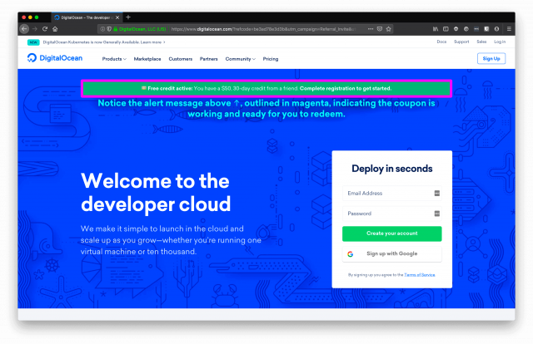Screen dimensions: 533x344
Task: Click the Sign Up button
Action: [x=491, y=59]
